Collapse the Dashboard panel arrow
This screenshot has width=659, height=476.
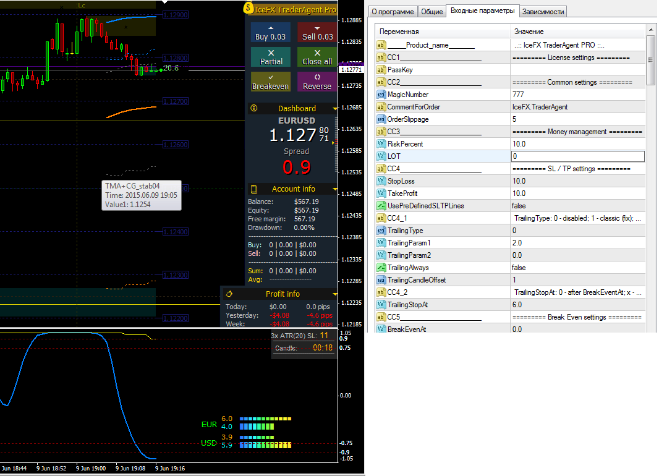point(335,108)
